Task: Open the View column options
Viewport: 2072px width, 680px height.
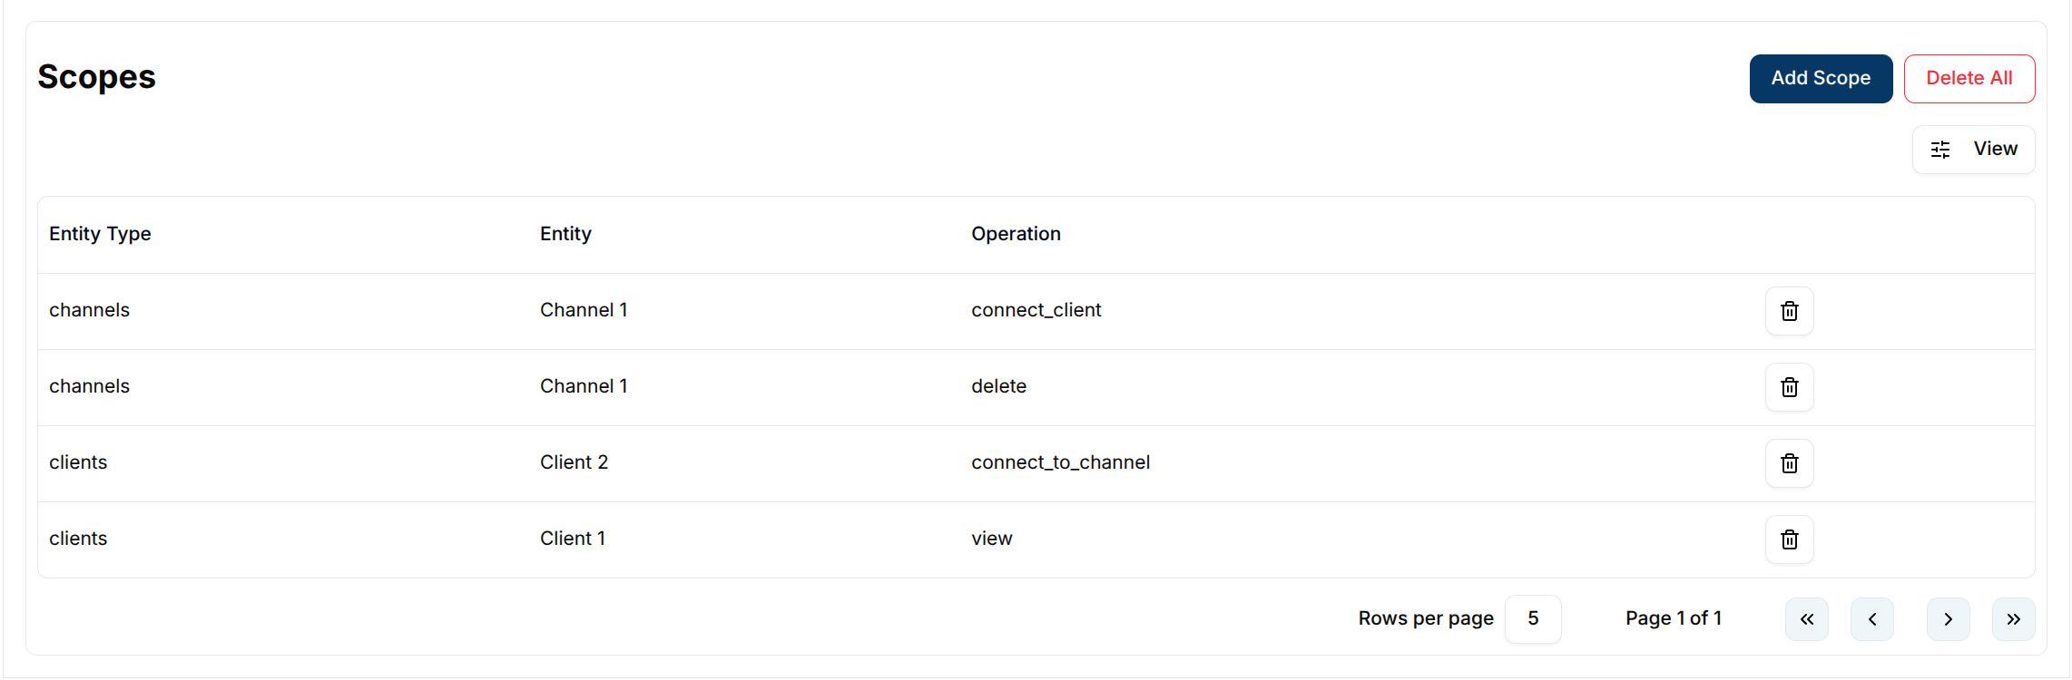Action: click(x=1994, y=149)
